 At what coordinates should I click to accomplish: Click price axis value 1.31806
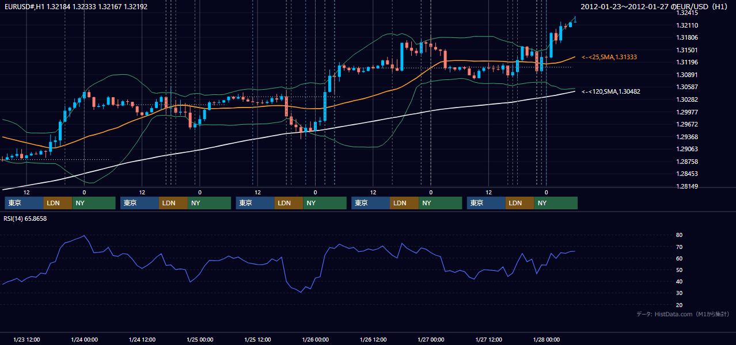pos(687,37)
